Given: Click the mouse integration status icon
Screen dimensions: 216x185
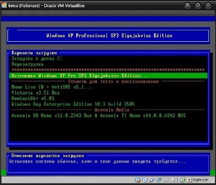Looking at the screenshot, I should click(x=182, y=180).
